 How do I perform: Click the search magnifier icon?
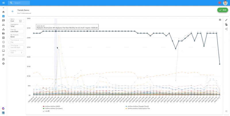point(11,3)
